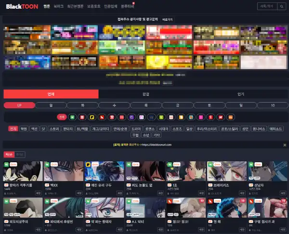Screen dimensions: 289x234
Task: Select the 화 weekday filter
Action: click(x=82, y=105)
